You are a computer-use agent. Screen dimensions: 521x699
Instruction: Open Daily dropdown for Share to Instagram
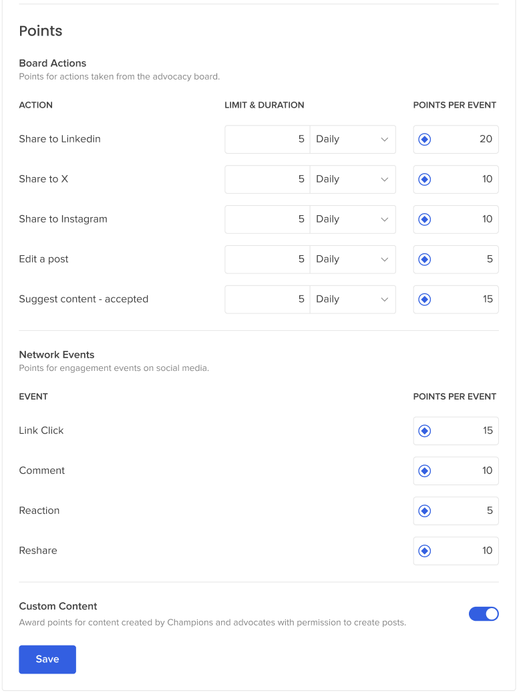[x=353, y=220]
